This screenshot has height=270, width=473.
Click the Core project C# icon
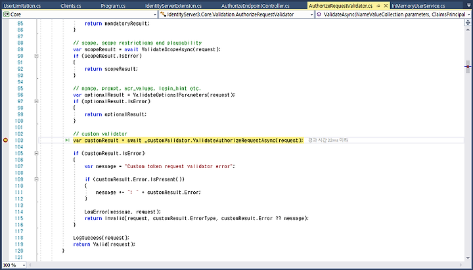6,14
